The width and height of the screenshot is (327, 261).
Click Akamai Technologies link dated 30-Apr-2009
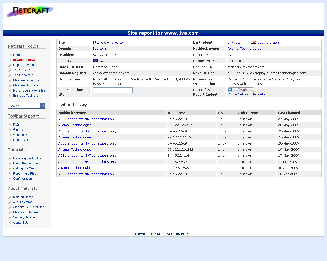click(75, 168)
